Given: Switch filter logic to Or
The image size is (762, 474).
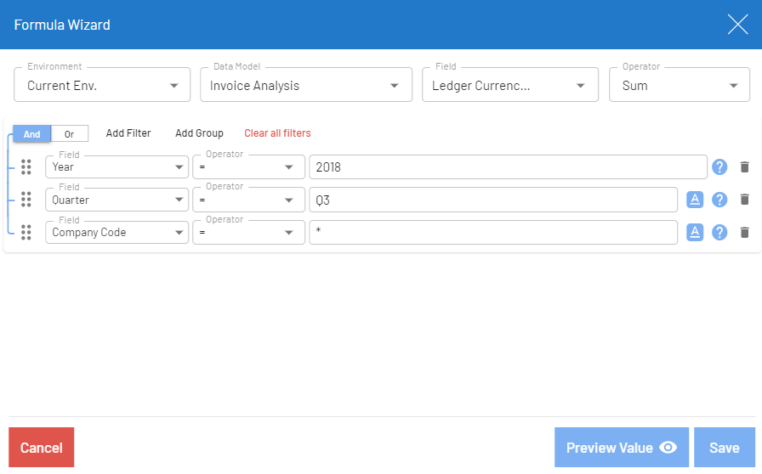Looking at the screenshot, I should [x=70, y=134].
